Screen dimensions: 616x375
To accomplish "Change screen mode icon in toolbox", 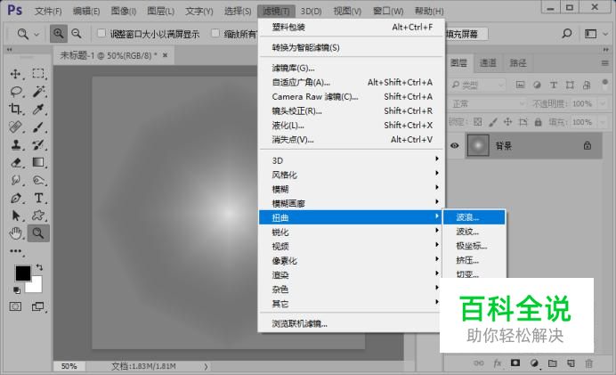I will tap(38, 306).
